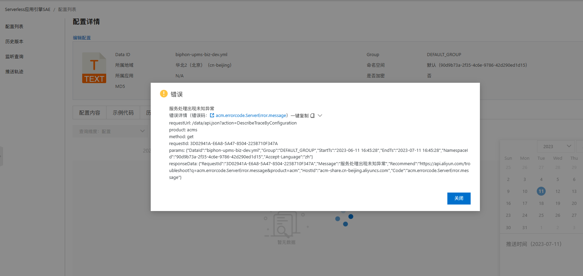Click requestId value 3D02941A-E6A8-5A47-8504-225B710F347A

coord(234,143)
